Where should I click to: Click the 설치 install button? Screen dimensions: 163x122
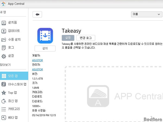(x=45, y=48)
